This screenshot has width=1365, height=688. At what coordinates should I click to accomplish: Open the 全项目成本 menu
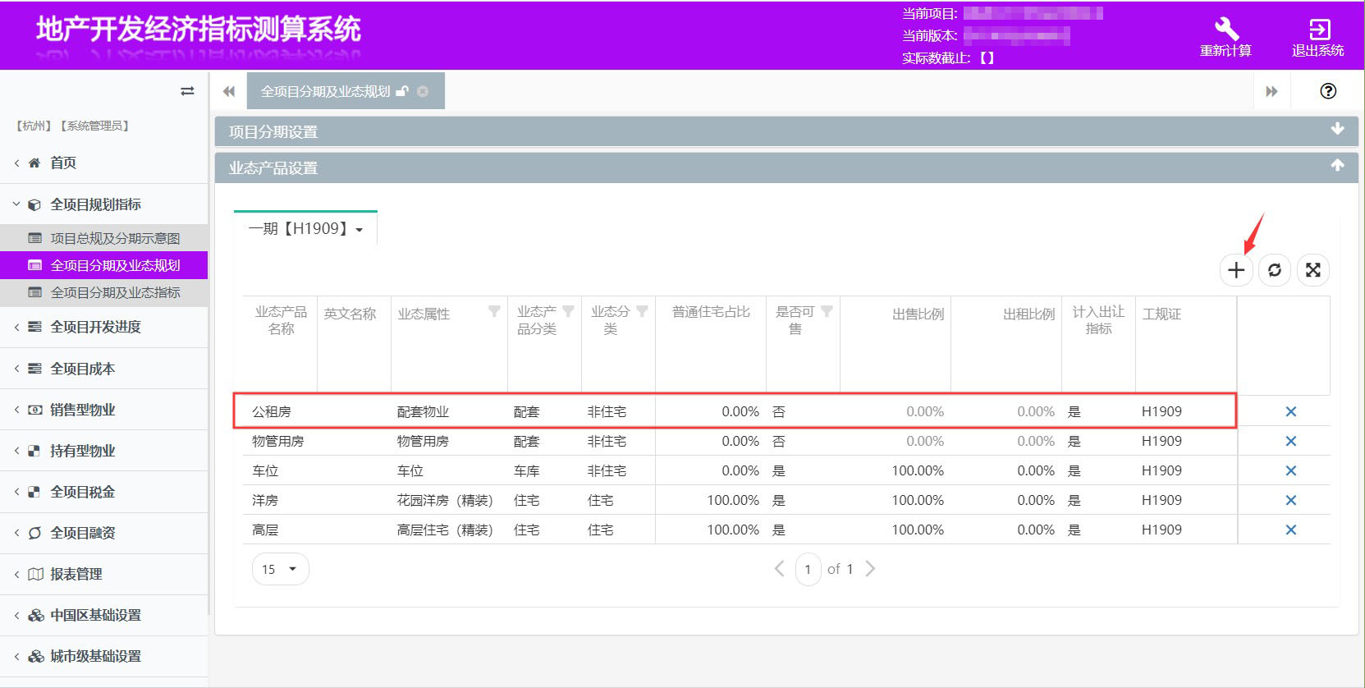pos(82,369)
